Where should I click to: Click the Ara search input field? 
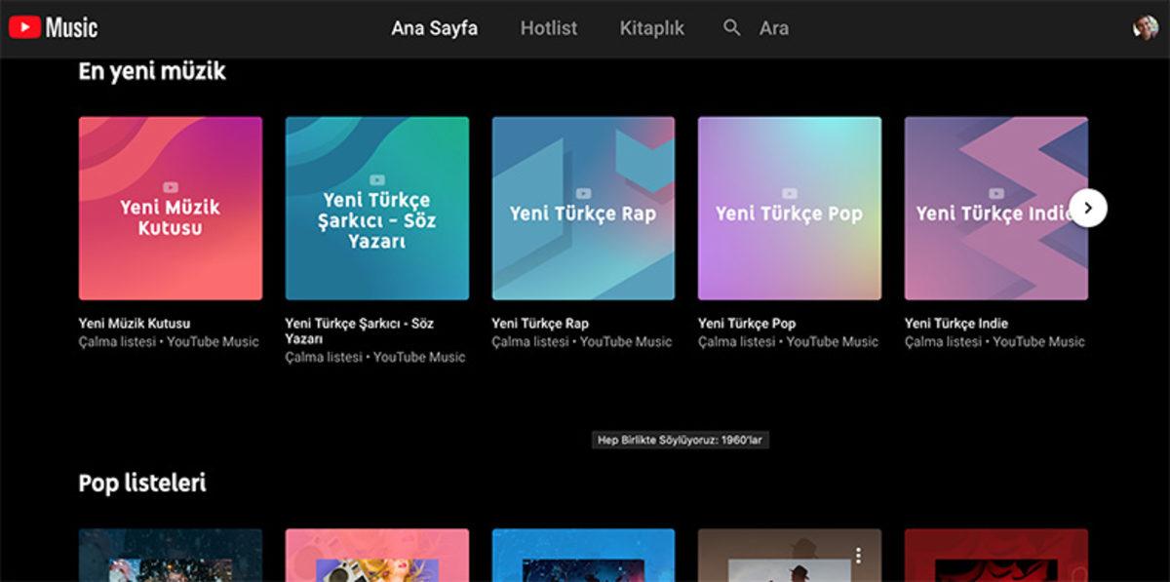coord(775,28)
